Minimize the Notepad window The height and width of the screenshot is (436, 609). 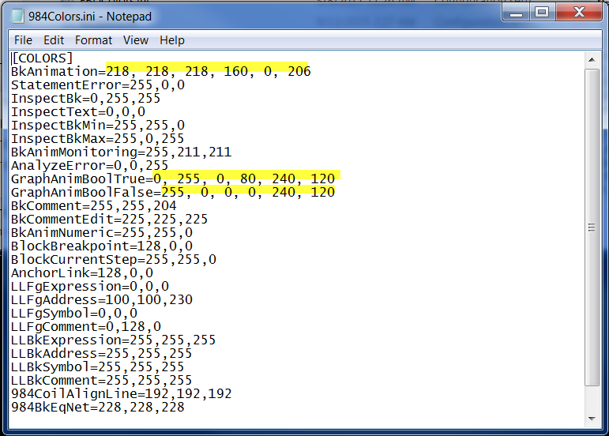pos(516,13)
